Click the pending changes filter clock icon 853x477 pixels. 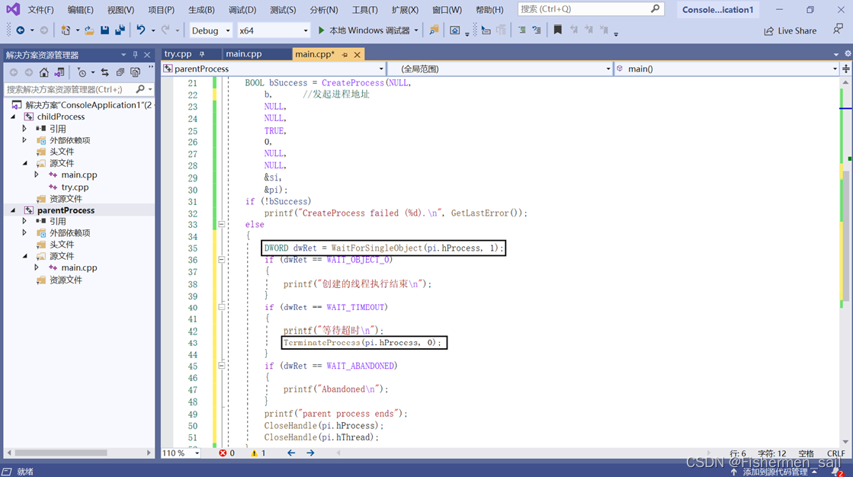(82, 72)
